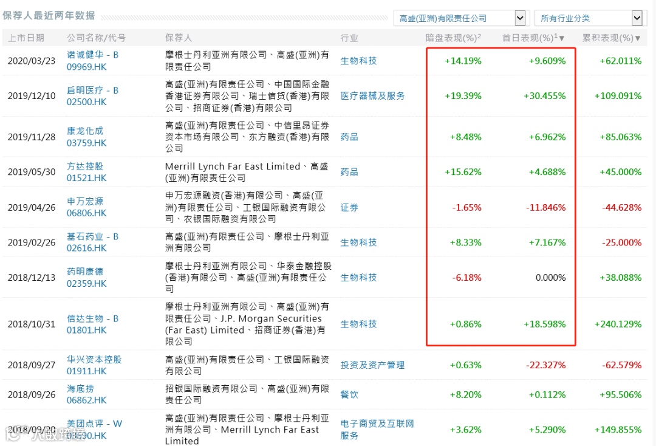This screenshot has width=656, height=446.
Task: Select first-day value +30.455%
Action: 544,96
